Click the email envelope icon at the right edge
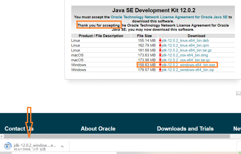 point(239,93)
